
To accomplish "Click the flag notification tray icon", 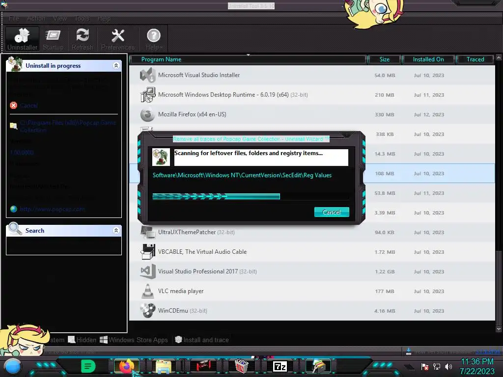I will tap(425, 366).
